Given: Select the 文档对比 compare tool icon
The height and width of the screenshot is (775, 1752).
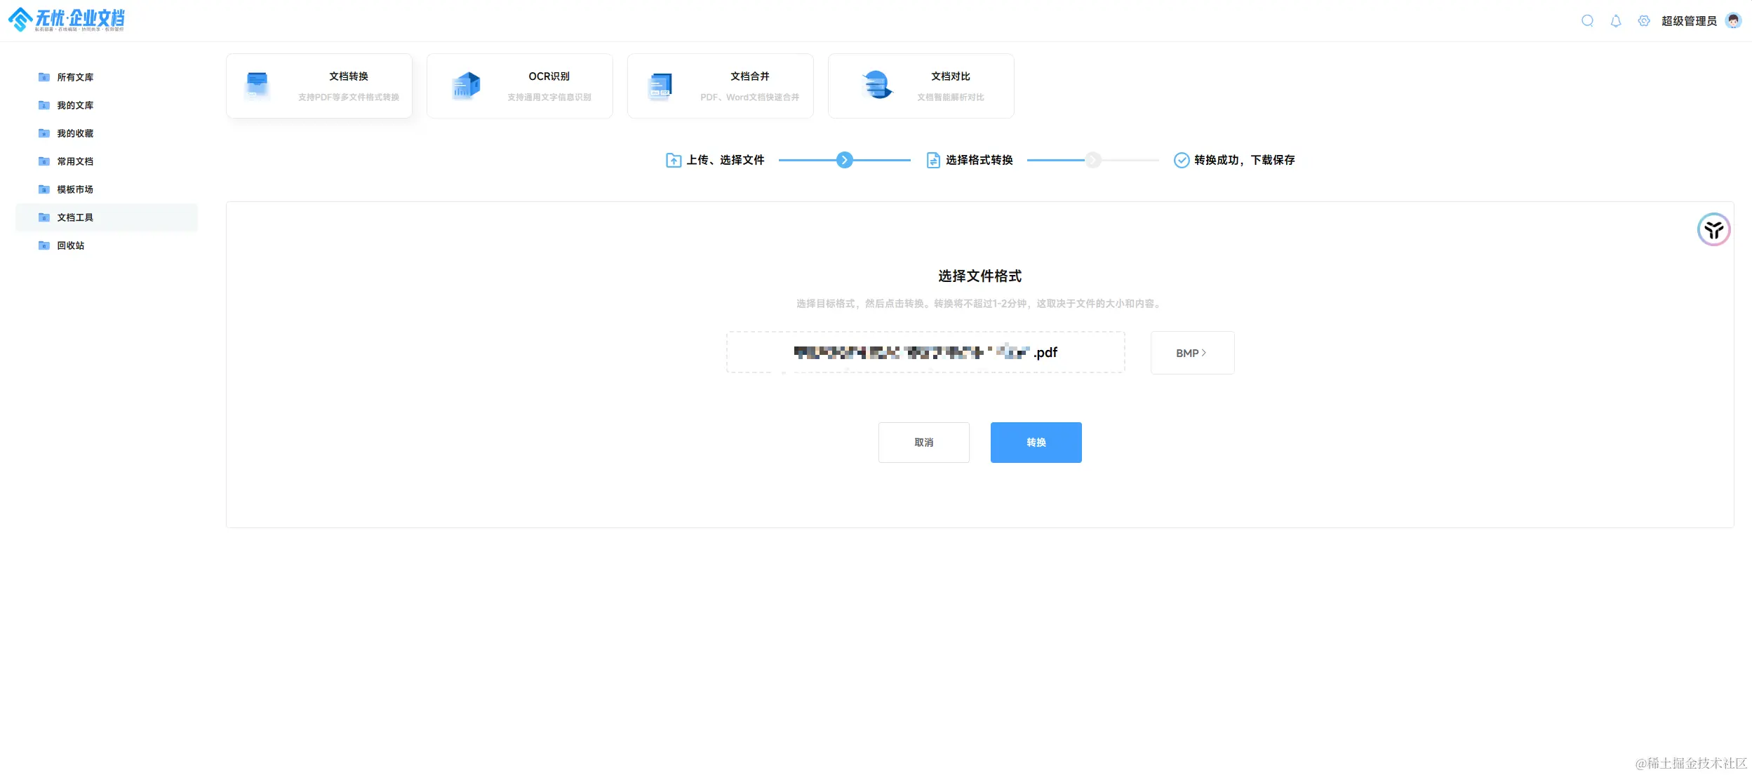Looking at the screenshot, I should (x=878, y=85).
